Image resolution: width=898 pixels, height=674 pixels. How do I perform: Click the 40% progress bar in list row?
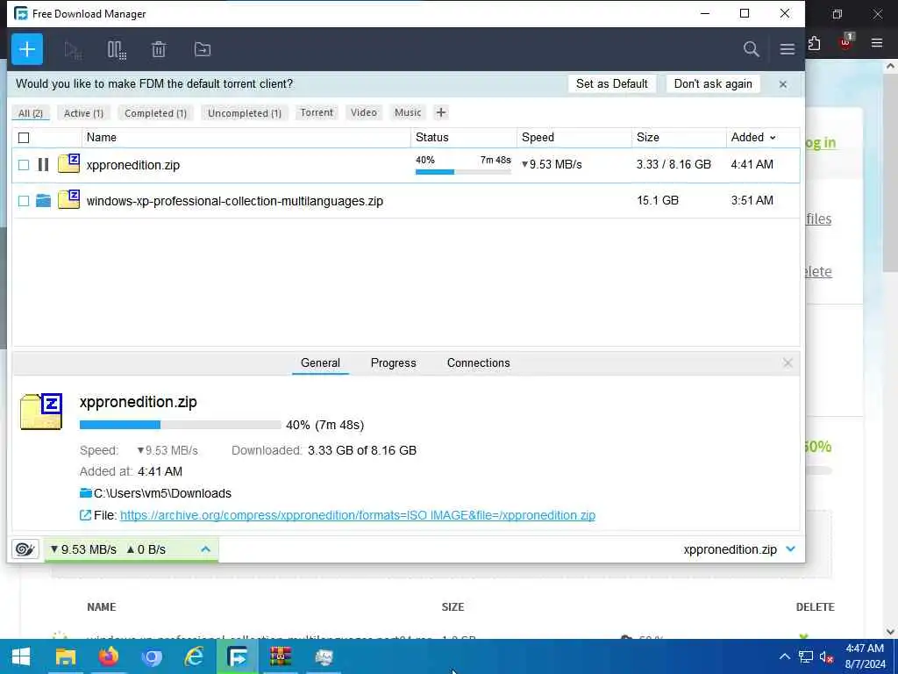[x=463, y=171]
